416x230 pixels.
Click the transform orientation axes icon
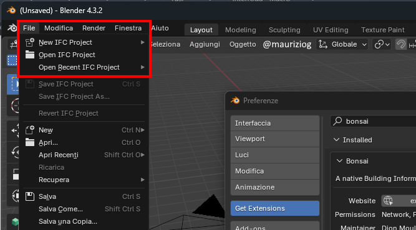tap(323, 44)
